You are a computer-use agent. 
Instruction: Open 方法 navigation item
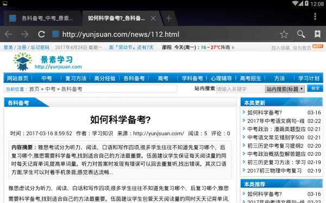[x=279, y=78]
